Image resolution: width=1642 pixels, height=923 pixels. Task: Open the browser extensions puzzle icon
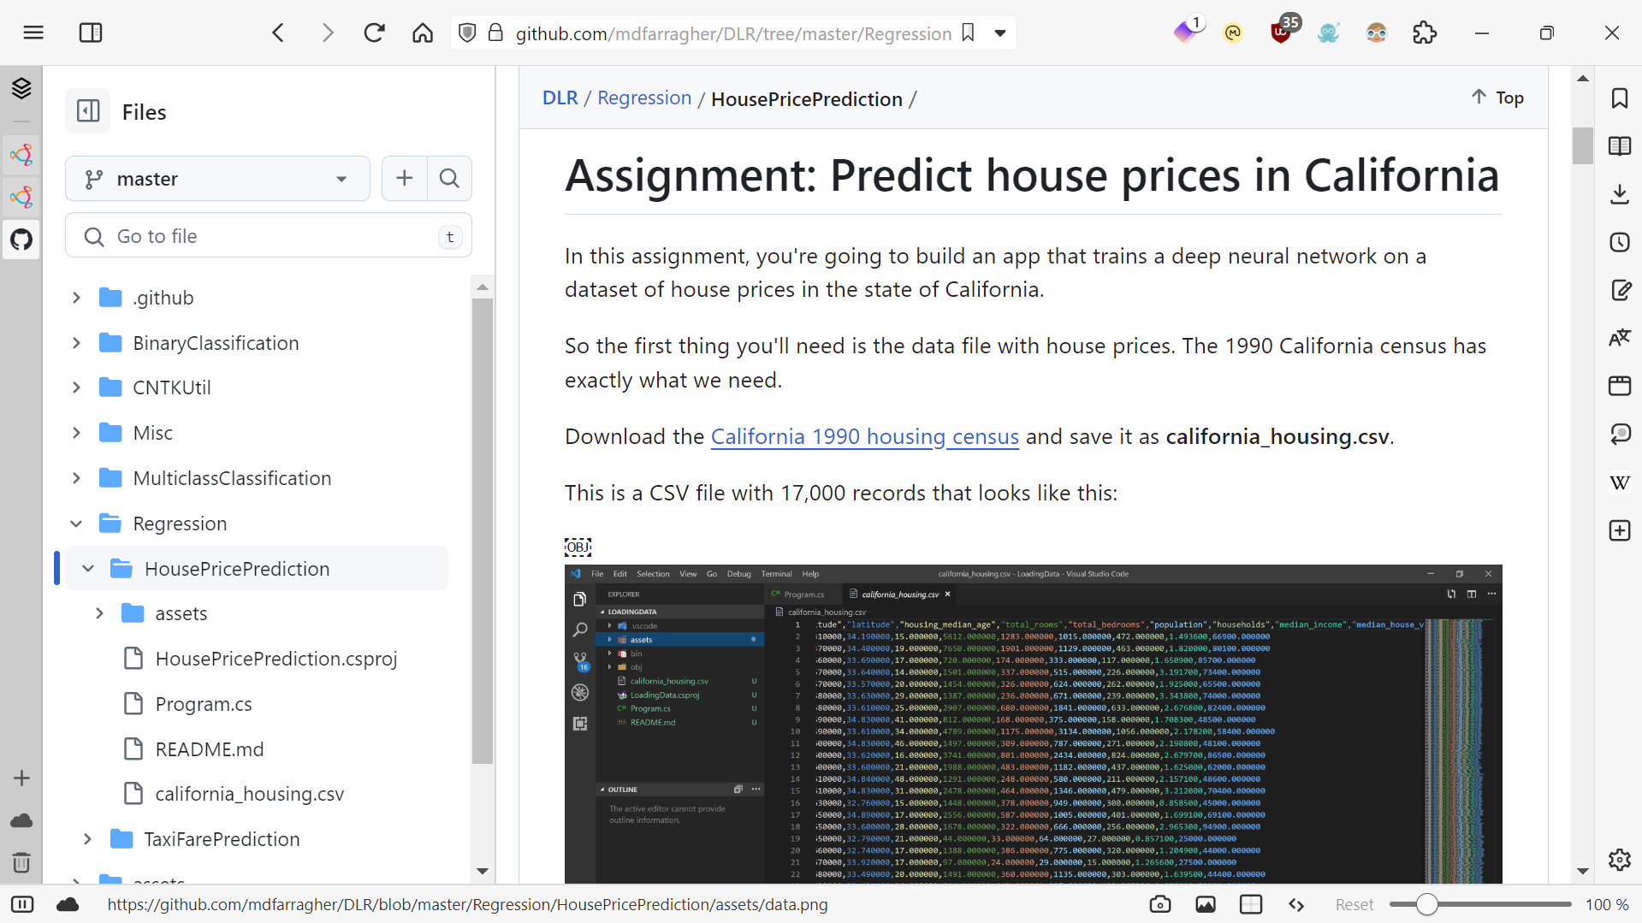tap(1425, 33)
